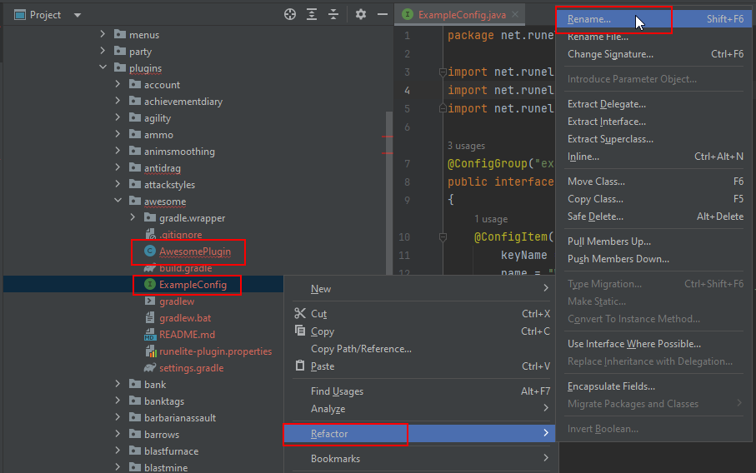Select the banktags folder

(x=164, y=401)
